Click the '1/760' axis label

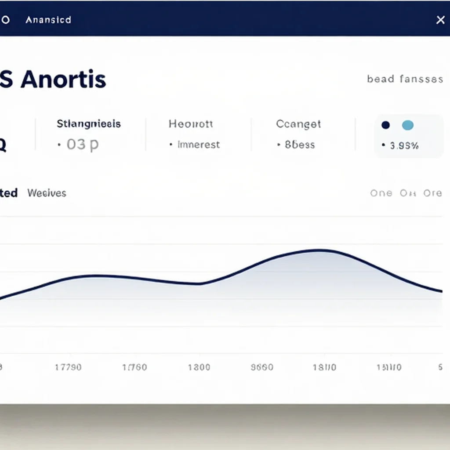coord(134,367)
